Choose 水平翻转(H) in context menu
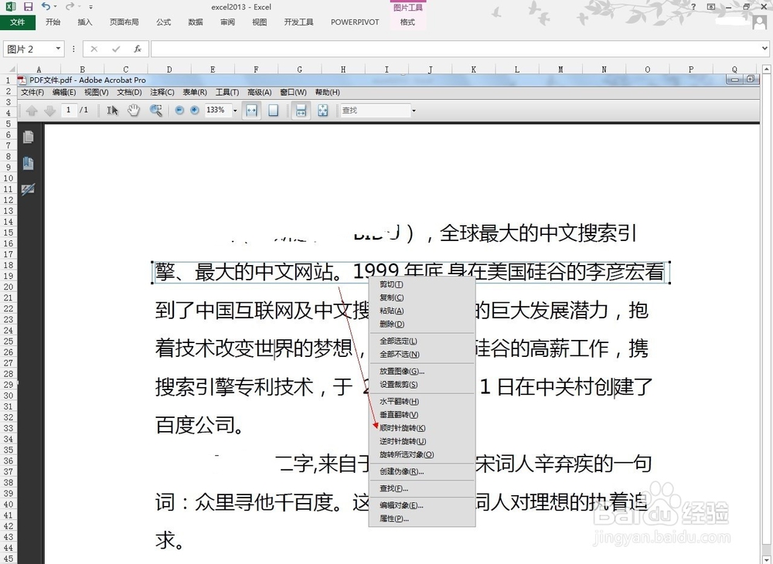The image size is (773, 564). 422,402
